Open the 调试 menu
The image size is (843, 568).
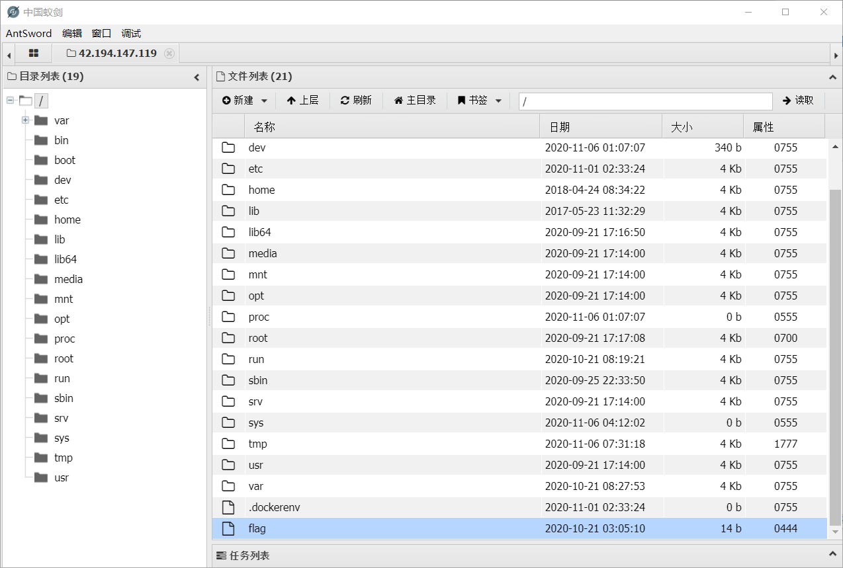pos(131,33)
